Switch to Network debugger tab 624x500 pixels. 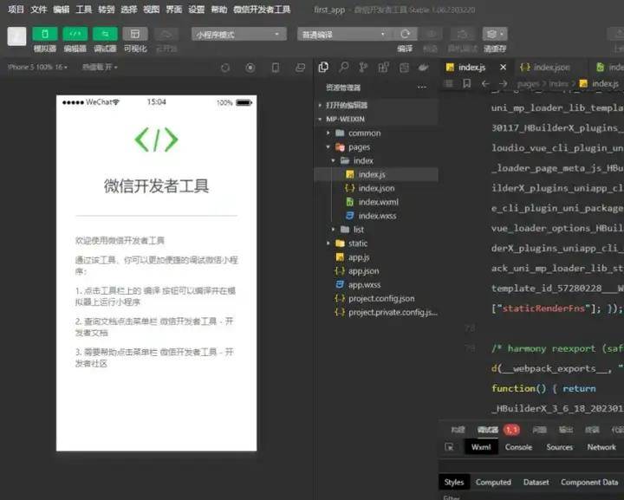click(x=601, y=447)
